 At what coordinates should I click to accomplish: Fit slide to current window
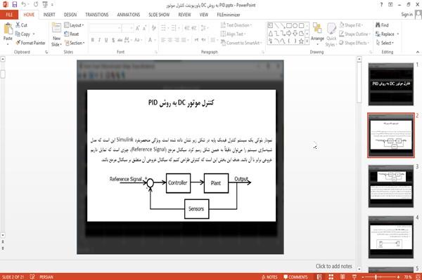[418, 276]
